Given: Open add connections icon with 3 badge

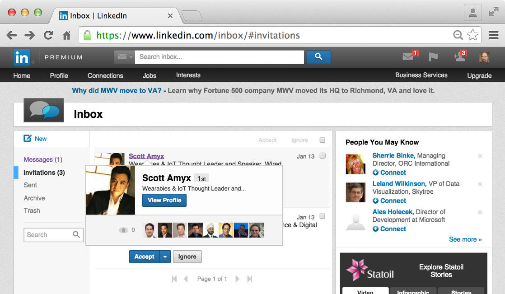Looking at the screenshot, I should [460, 56].
